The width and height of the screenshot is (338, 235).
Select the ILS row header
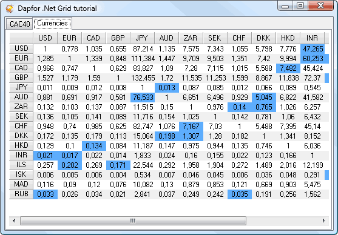pos(21,165)
